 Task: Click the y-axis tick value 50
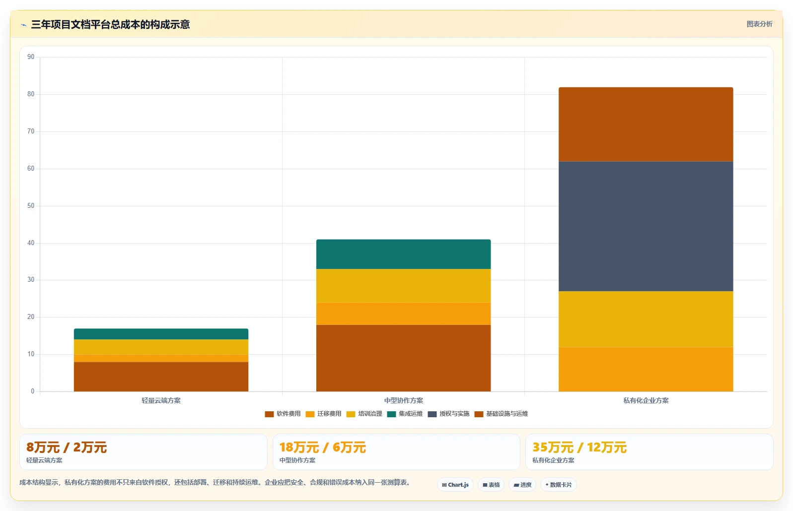pyautogui.click(x=31, y=206)
